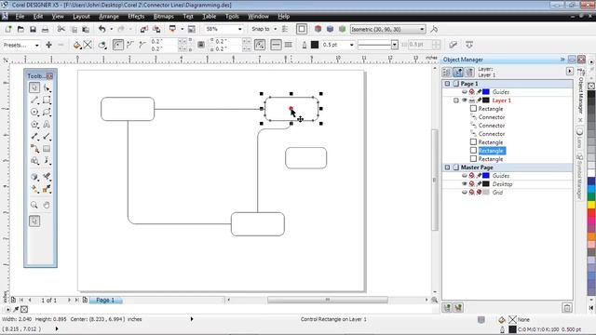Click the Import icon
This screenshot has width=596, height=335.
tap(143, 29)
